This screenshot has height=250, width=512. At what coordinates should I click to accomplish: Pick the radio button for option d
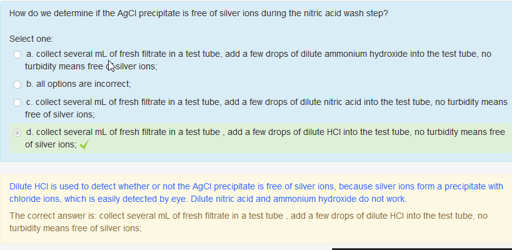(x=18, y=132)
